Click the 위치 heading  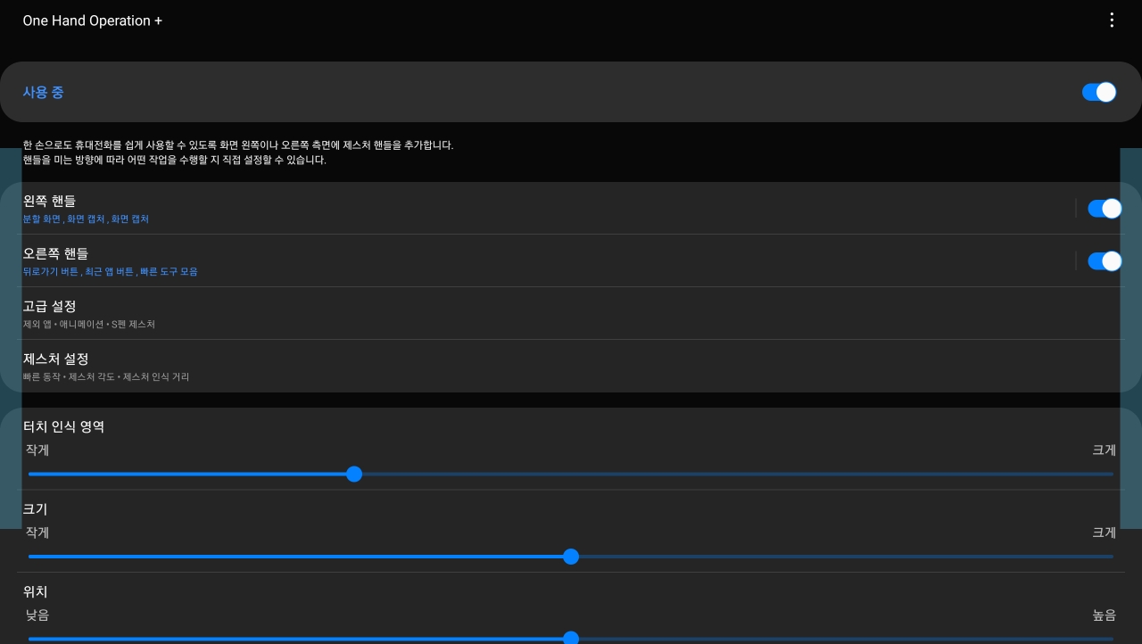36,591
